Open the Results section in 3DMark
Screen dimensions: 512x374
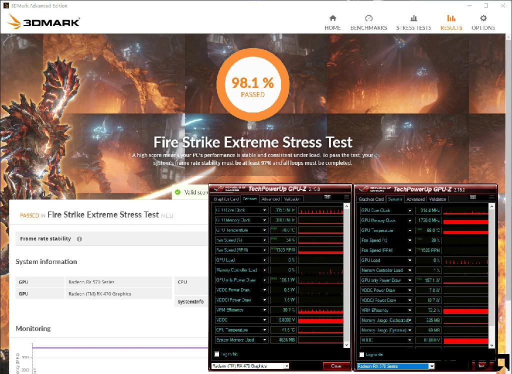coord(451,22)
